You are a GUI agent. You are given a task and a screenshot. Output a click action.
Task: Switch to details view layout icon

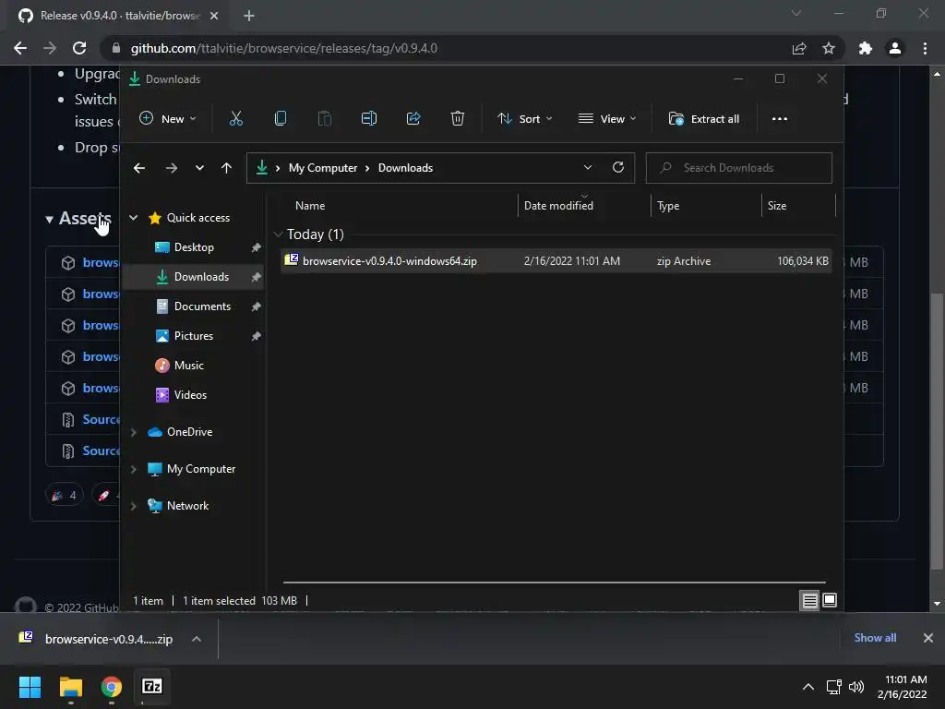pyautogui.click(x=809, y=600)
